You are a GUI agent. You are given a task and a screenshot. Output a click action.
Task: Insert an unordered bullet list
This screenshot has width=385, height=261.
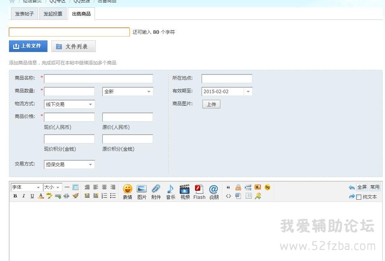[113, 196]
